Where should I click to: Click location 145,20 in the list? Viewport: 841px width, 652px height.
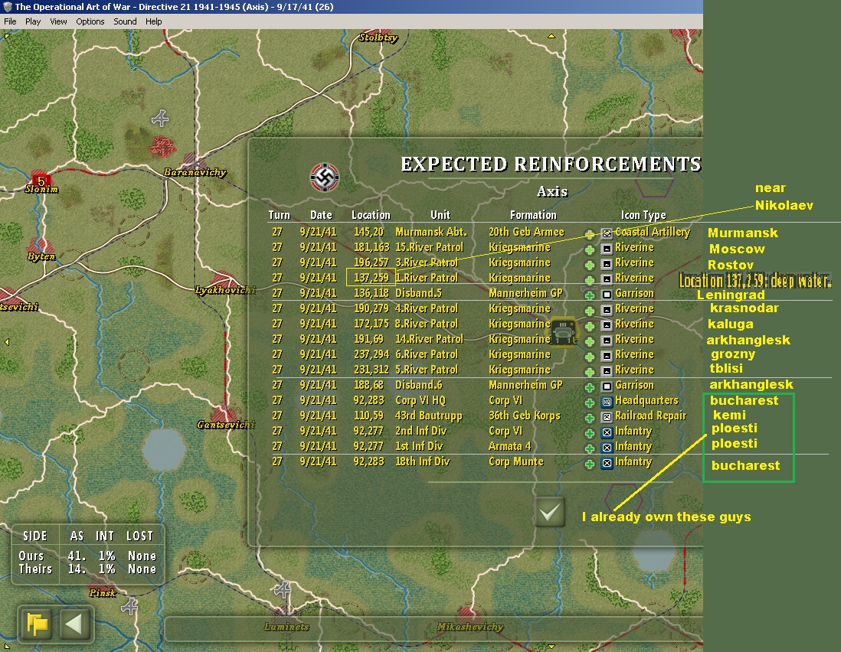tap(368, 232)
